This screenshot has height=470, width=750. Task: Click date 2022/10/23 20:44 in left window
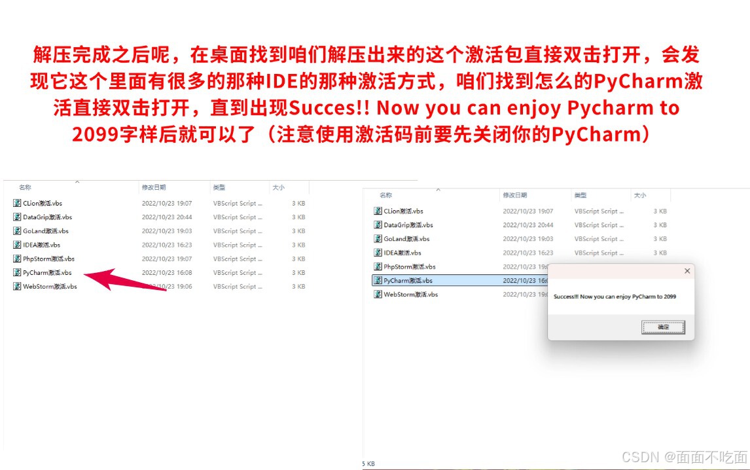[167, 217]
